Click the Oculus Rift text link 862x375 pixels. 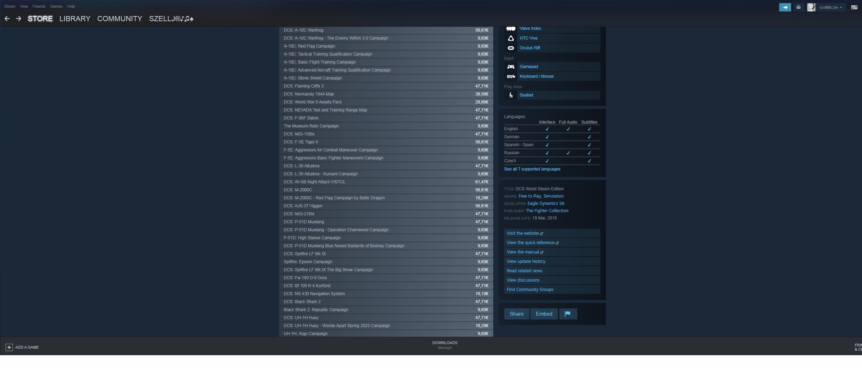coord(530,48)
